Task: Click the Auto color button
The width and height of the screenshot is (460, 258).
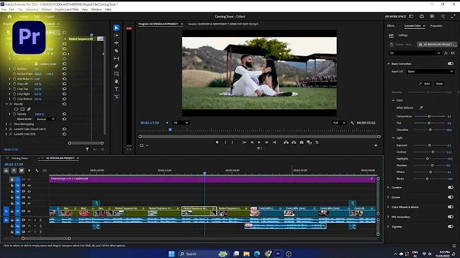Action: [x=424, y=84]
